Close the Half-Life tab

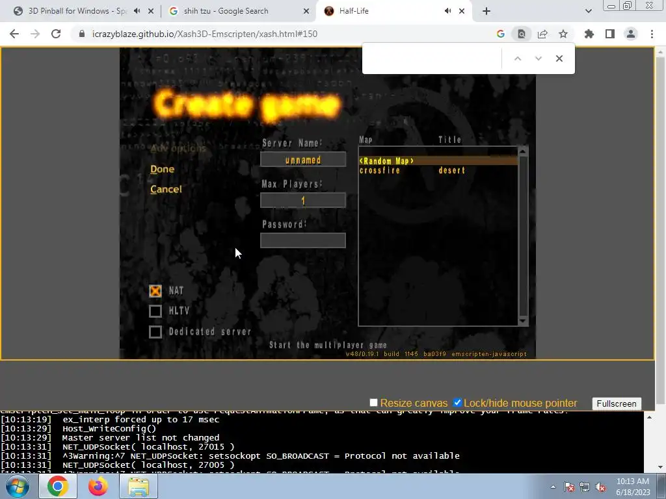click(462, 12)
